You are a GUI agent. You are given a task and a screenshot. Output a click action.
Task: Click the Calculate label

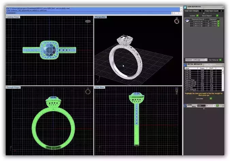click(x=199, y=99)
